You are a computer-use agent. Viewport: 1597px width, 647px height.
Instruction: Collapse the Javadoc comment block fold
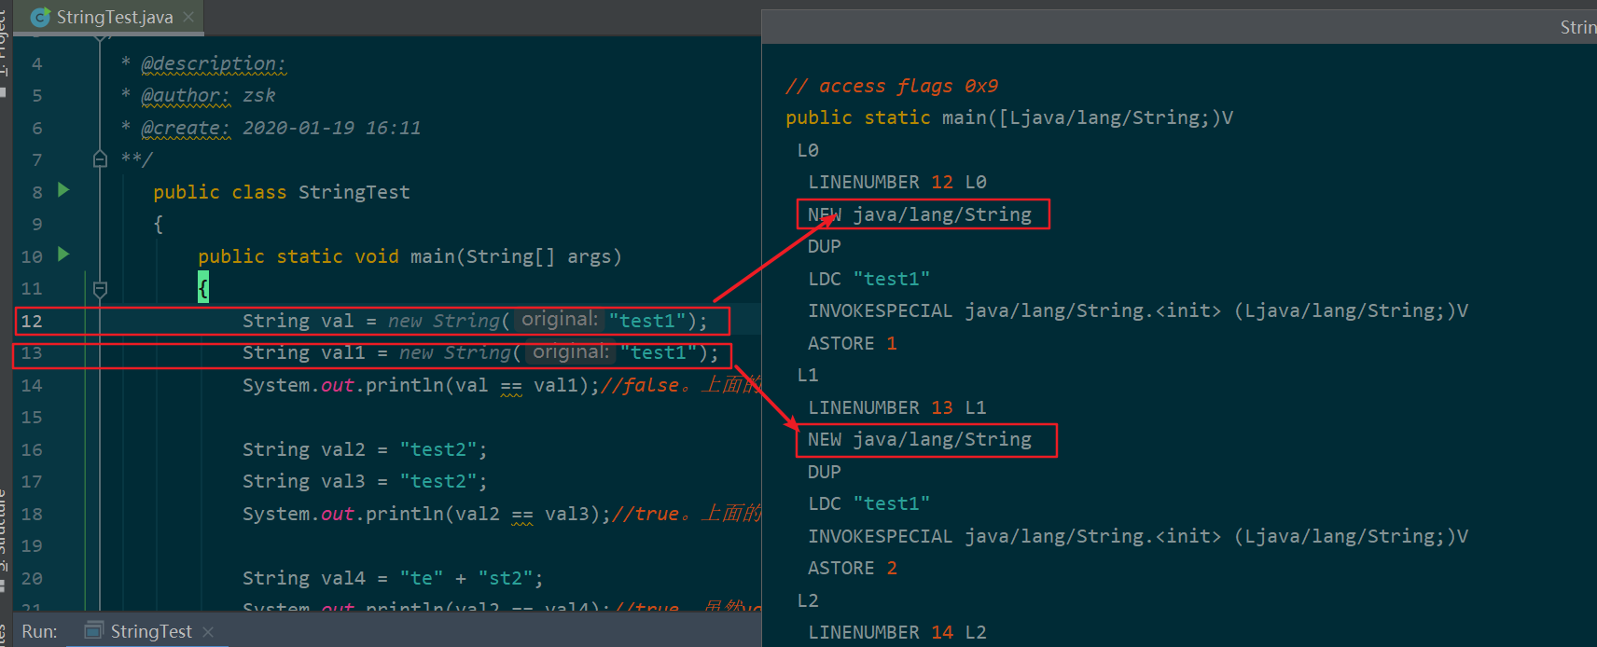tap(100, 159)
